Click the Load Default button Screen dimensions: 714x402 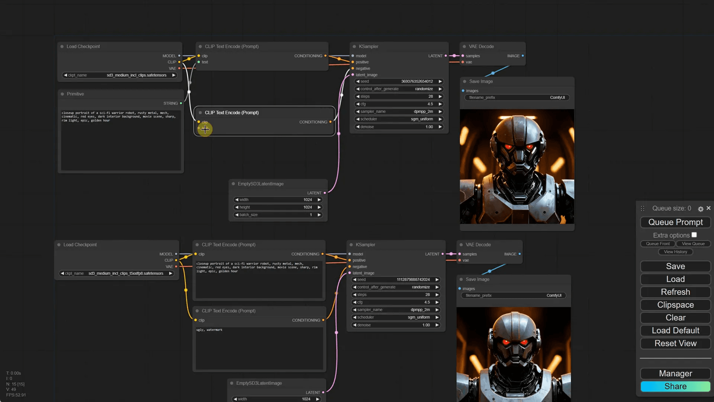pos(675,331)
